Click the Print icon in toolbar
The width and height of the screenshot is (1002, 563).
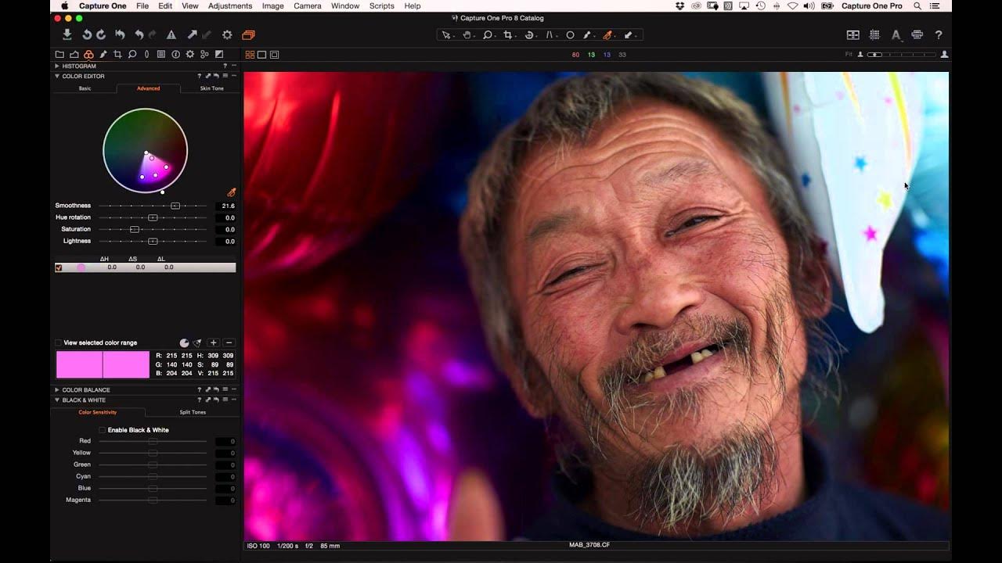click(917, 34)
